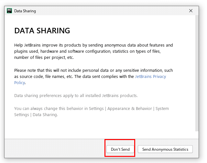Click the "Help JetBrains improve" paragraph

coord(94,51)
